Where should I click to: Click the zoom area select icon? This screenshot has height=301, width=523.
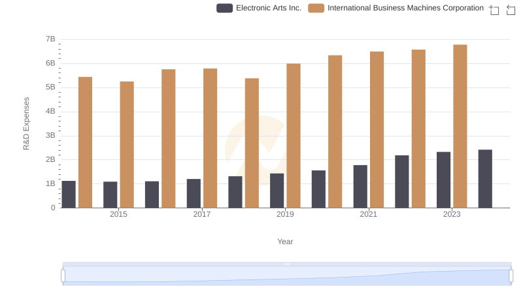(494, 10)
